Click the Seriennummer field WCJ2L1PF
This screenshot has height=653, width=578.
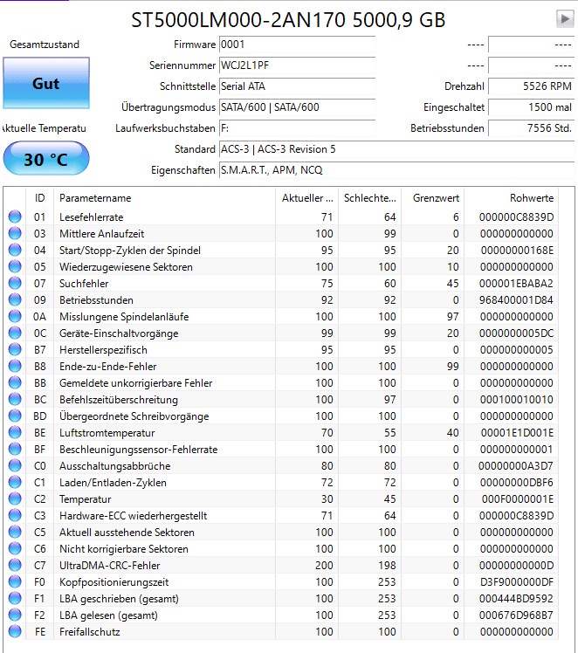pos(298,65)
